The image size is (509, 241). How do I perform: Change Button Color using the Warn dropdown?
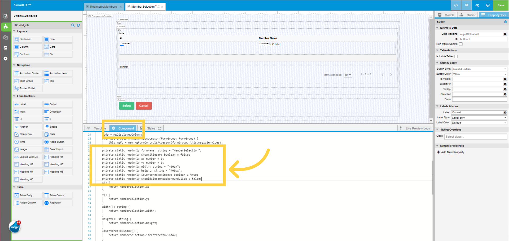(x=479, y=74)
